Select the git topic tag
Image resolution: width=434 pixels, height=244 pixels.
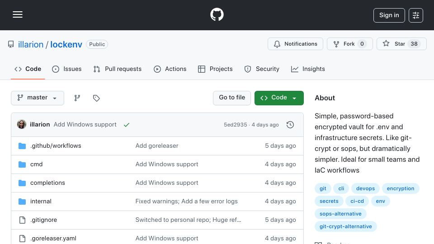coord(323,188)
